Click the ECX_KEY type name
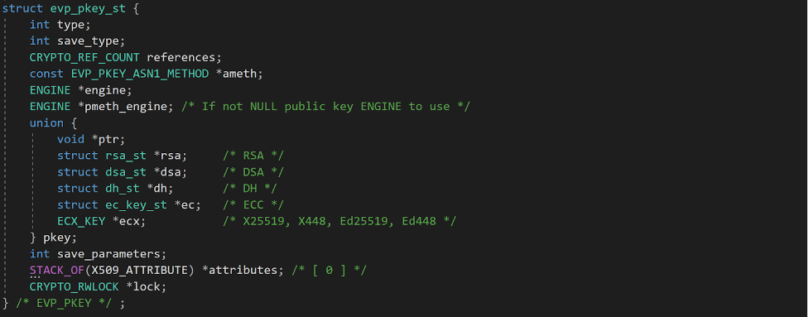The height and width of the screenshot is (317, 809). click(81, 221)
